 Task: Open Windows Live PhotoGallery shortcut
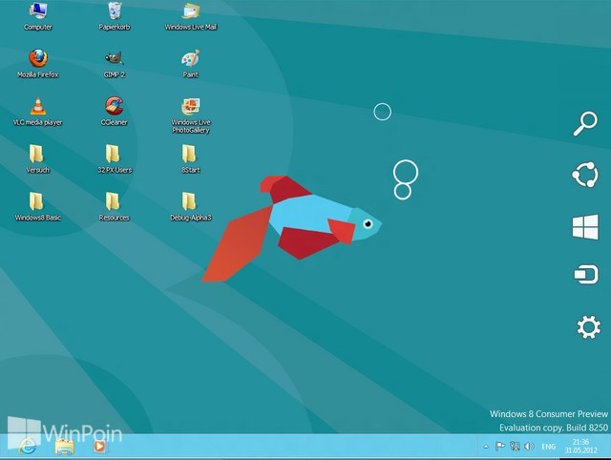tap(191, 115)
